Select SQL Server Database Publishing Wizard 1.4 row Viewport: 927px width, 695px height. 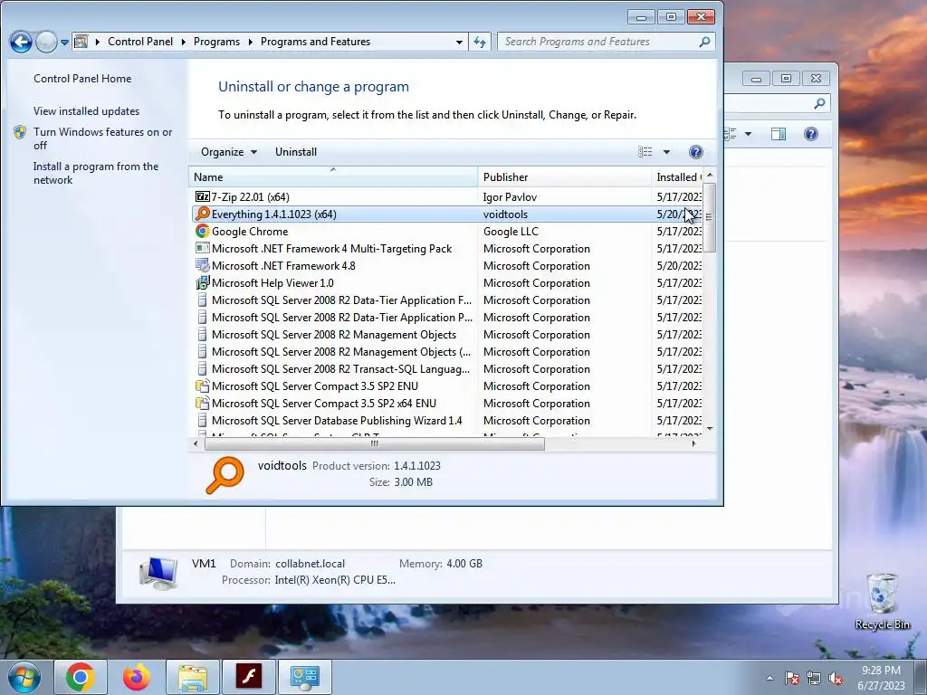point(447,420)
